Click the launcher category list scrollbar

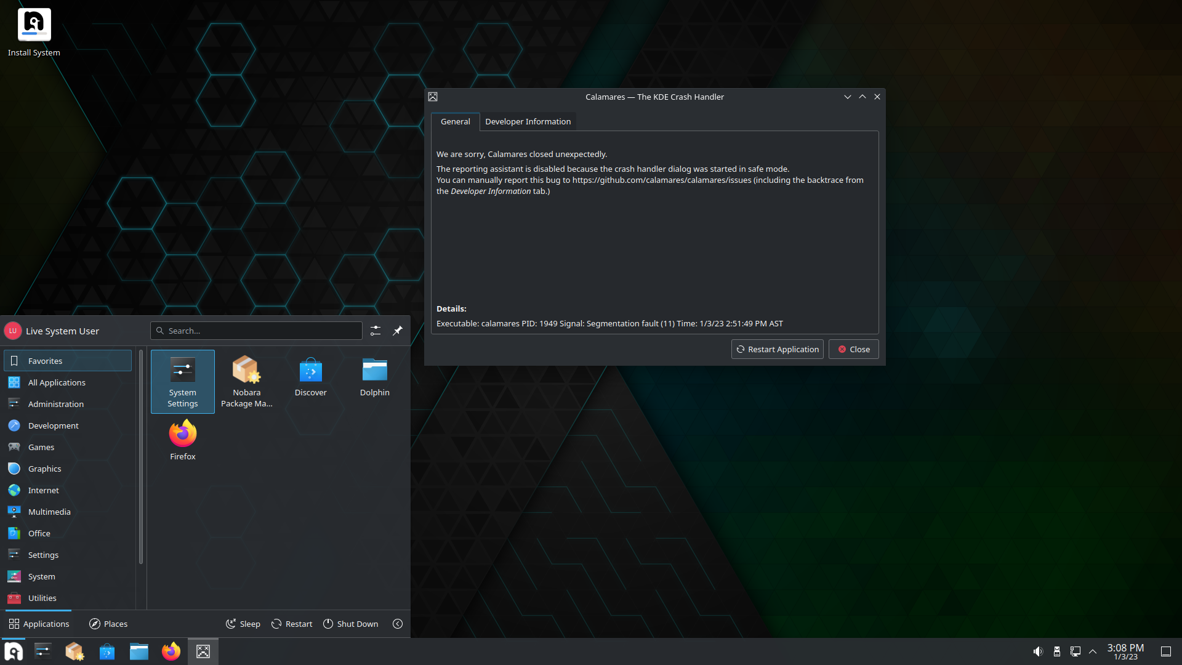point(141,456)
